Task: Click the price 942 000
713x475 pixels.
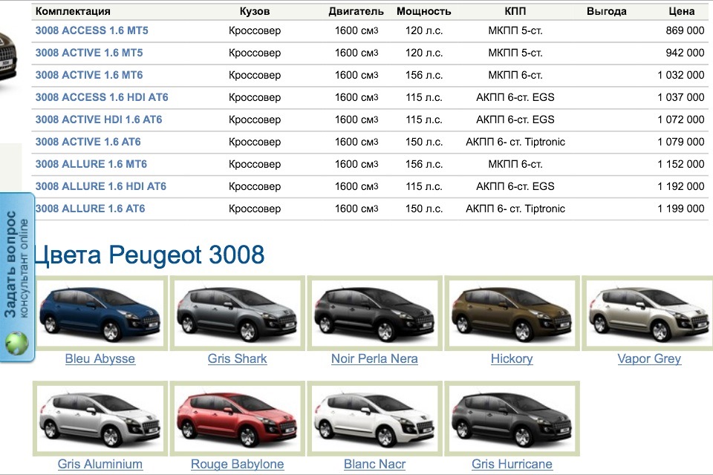Action: (x=685, y=53)
